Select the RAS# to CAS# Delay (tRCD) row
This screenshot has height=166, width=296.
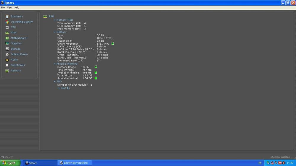pos(82,49)
